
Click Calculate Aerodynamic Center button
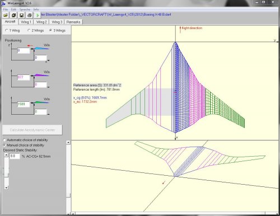pyautogui.click(x=32, y=130)
